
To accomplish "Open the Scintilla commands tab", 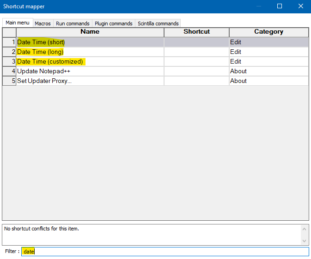I will click(158, 24).
